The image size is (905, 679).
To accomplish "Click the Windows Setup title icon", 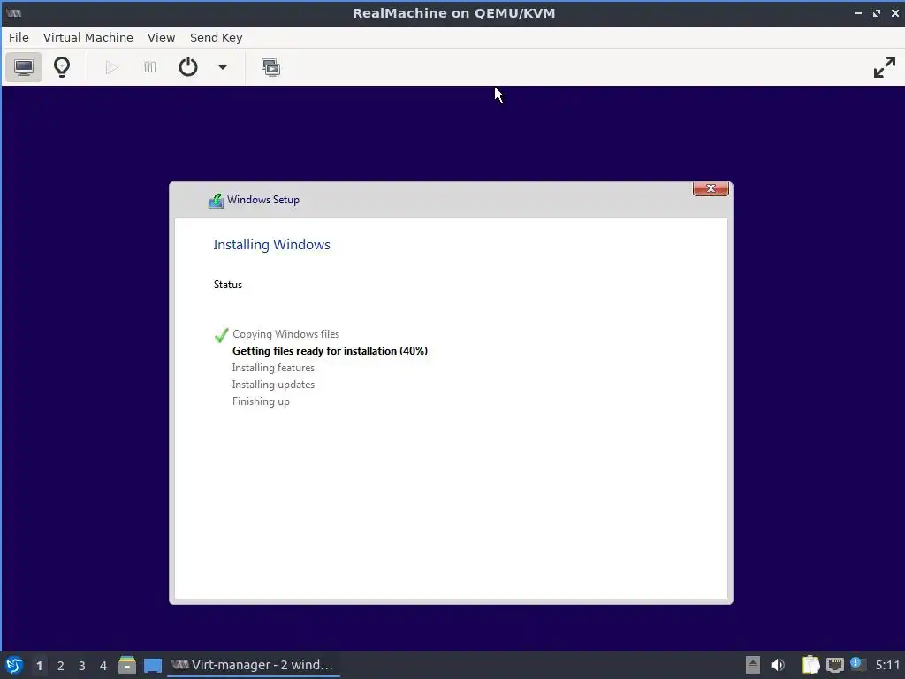I will 216,201.
